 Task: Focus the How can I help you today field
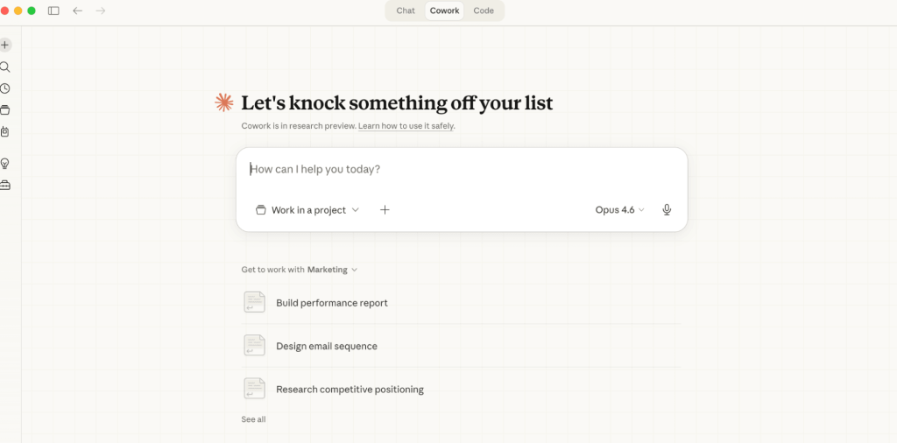461,170
